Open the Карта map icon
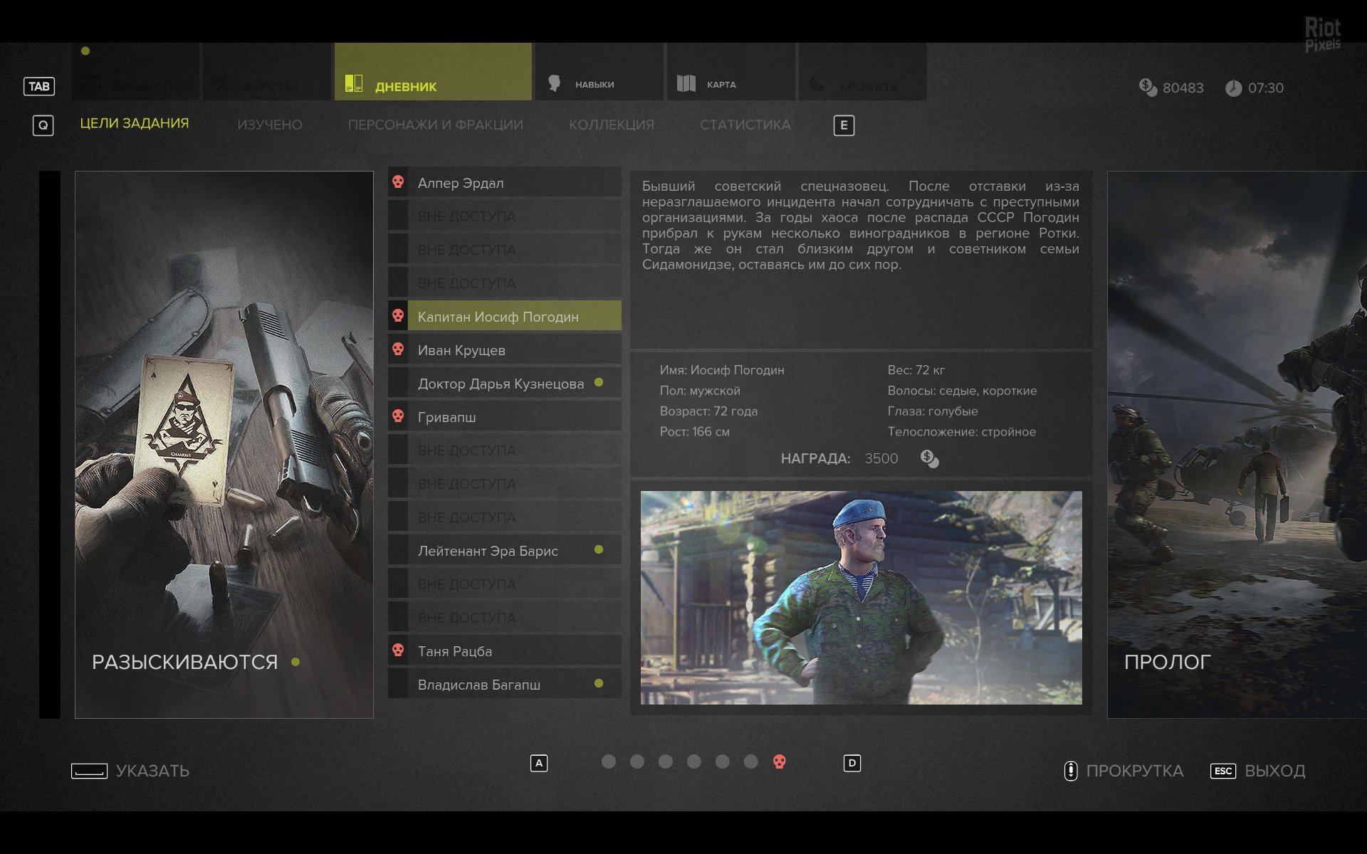Screen dimensions: 1367x854 click(686, 83)
